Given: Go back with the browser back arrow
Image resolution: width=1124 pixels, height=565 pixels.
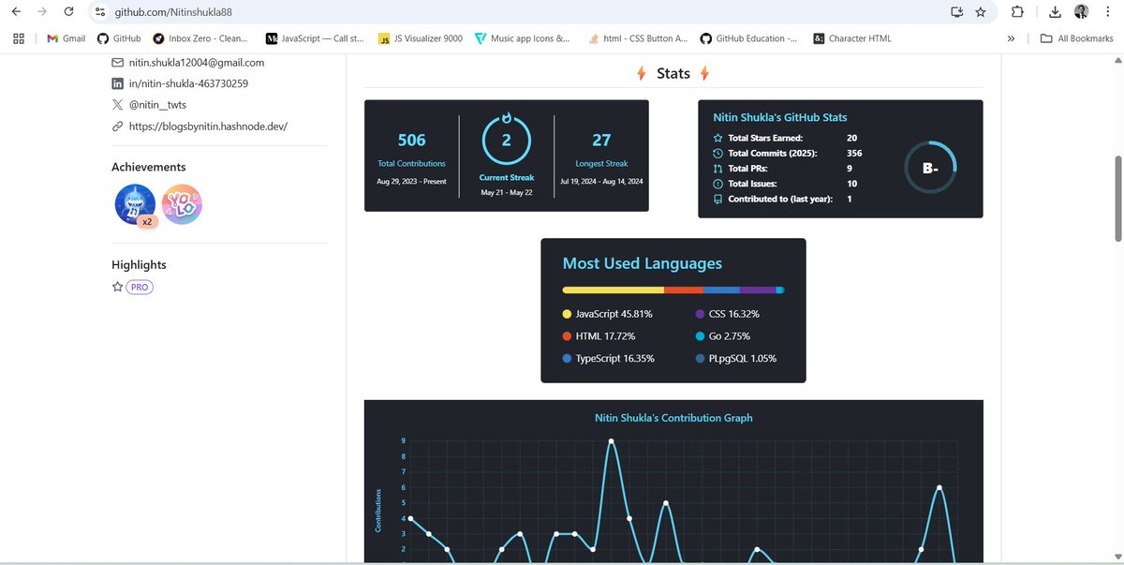Looking at the screenshot, I should pyautogui.click(x=16, y=12).
